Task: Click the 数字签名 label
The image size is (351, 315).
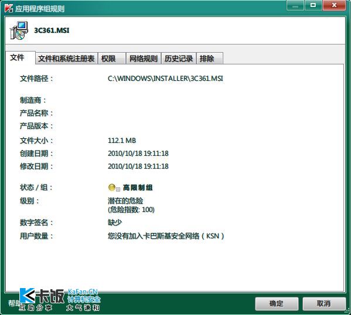Action: point(36,222)
